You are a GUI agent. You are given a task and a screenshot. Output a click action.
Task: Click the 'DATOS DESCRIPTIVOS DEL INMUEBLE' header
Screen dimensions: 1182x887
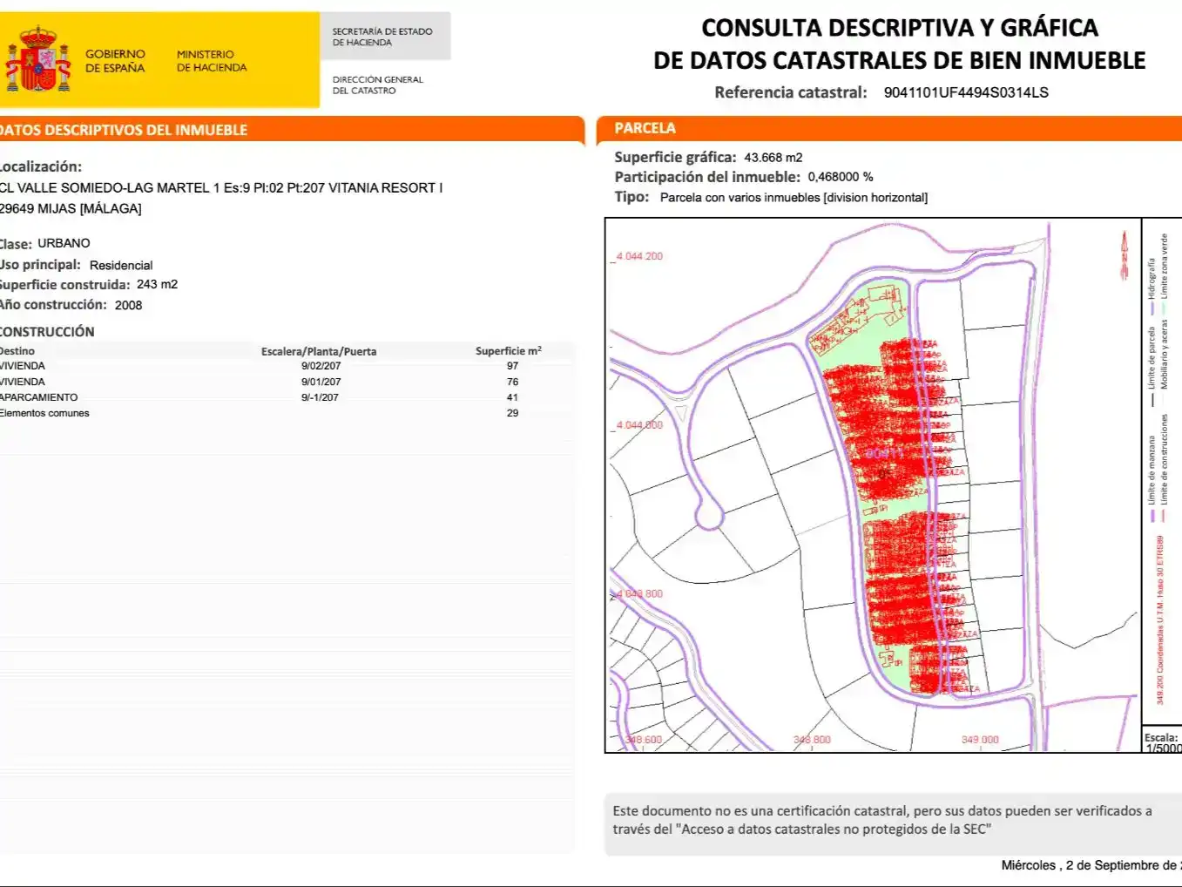[x=124, y=130]
